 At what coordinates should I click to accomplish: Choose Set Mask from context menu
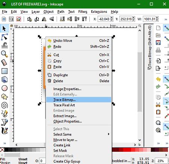(78, 150)
